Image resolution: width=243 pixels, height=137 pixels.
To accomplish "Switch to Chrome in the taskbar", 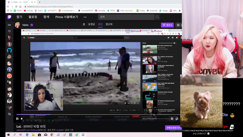I will point(52,135).
